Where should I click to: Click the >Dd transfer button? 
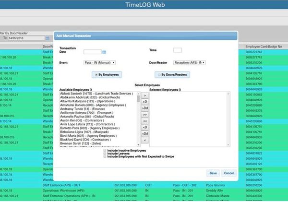(x=145, y=108)
